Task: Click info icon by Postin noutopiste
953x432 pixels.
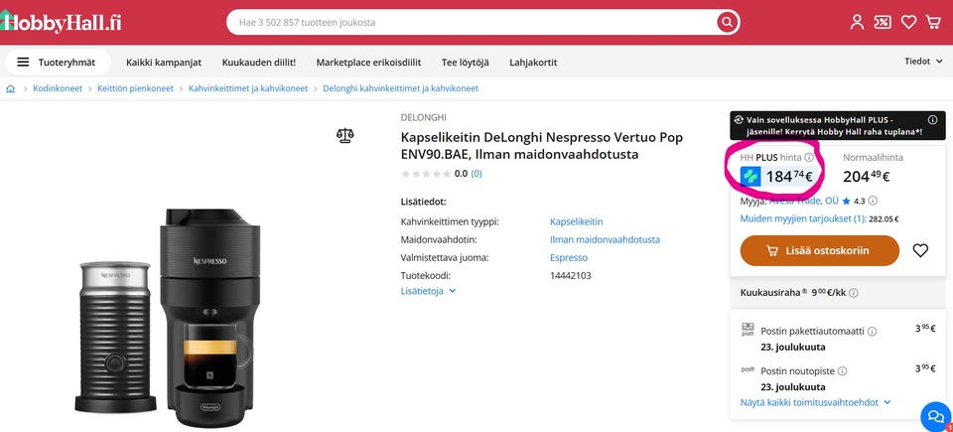Action: point(843,370)
